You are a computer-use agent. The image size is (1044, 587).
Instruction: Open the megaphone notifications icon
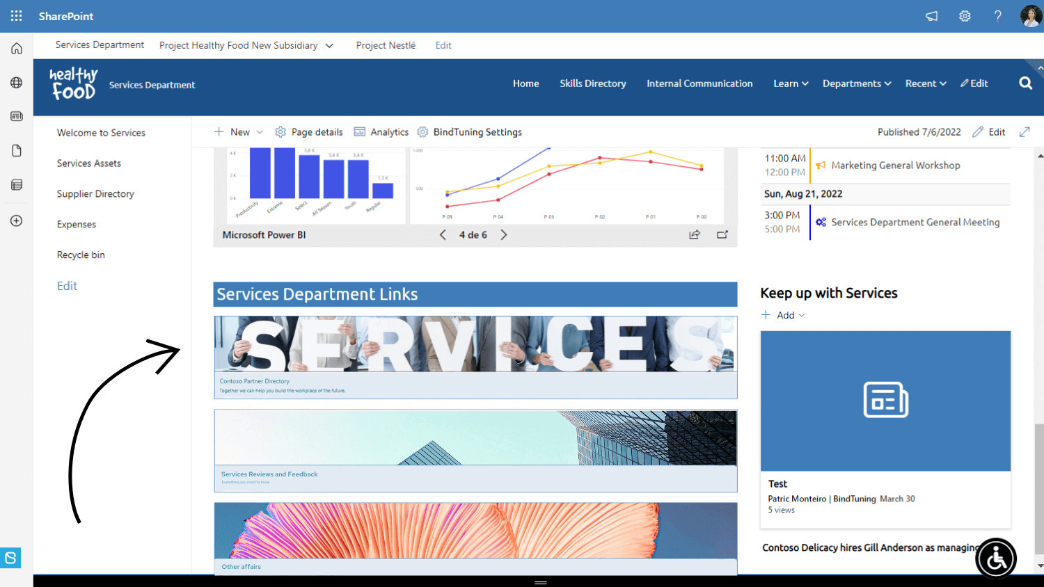tap(931, 16)
